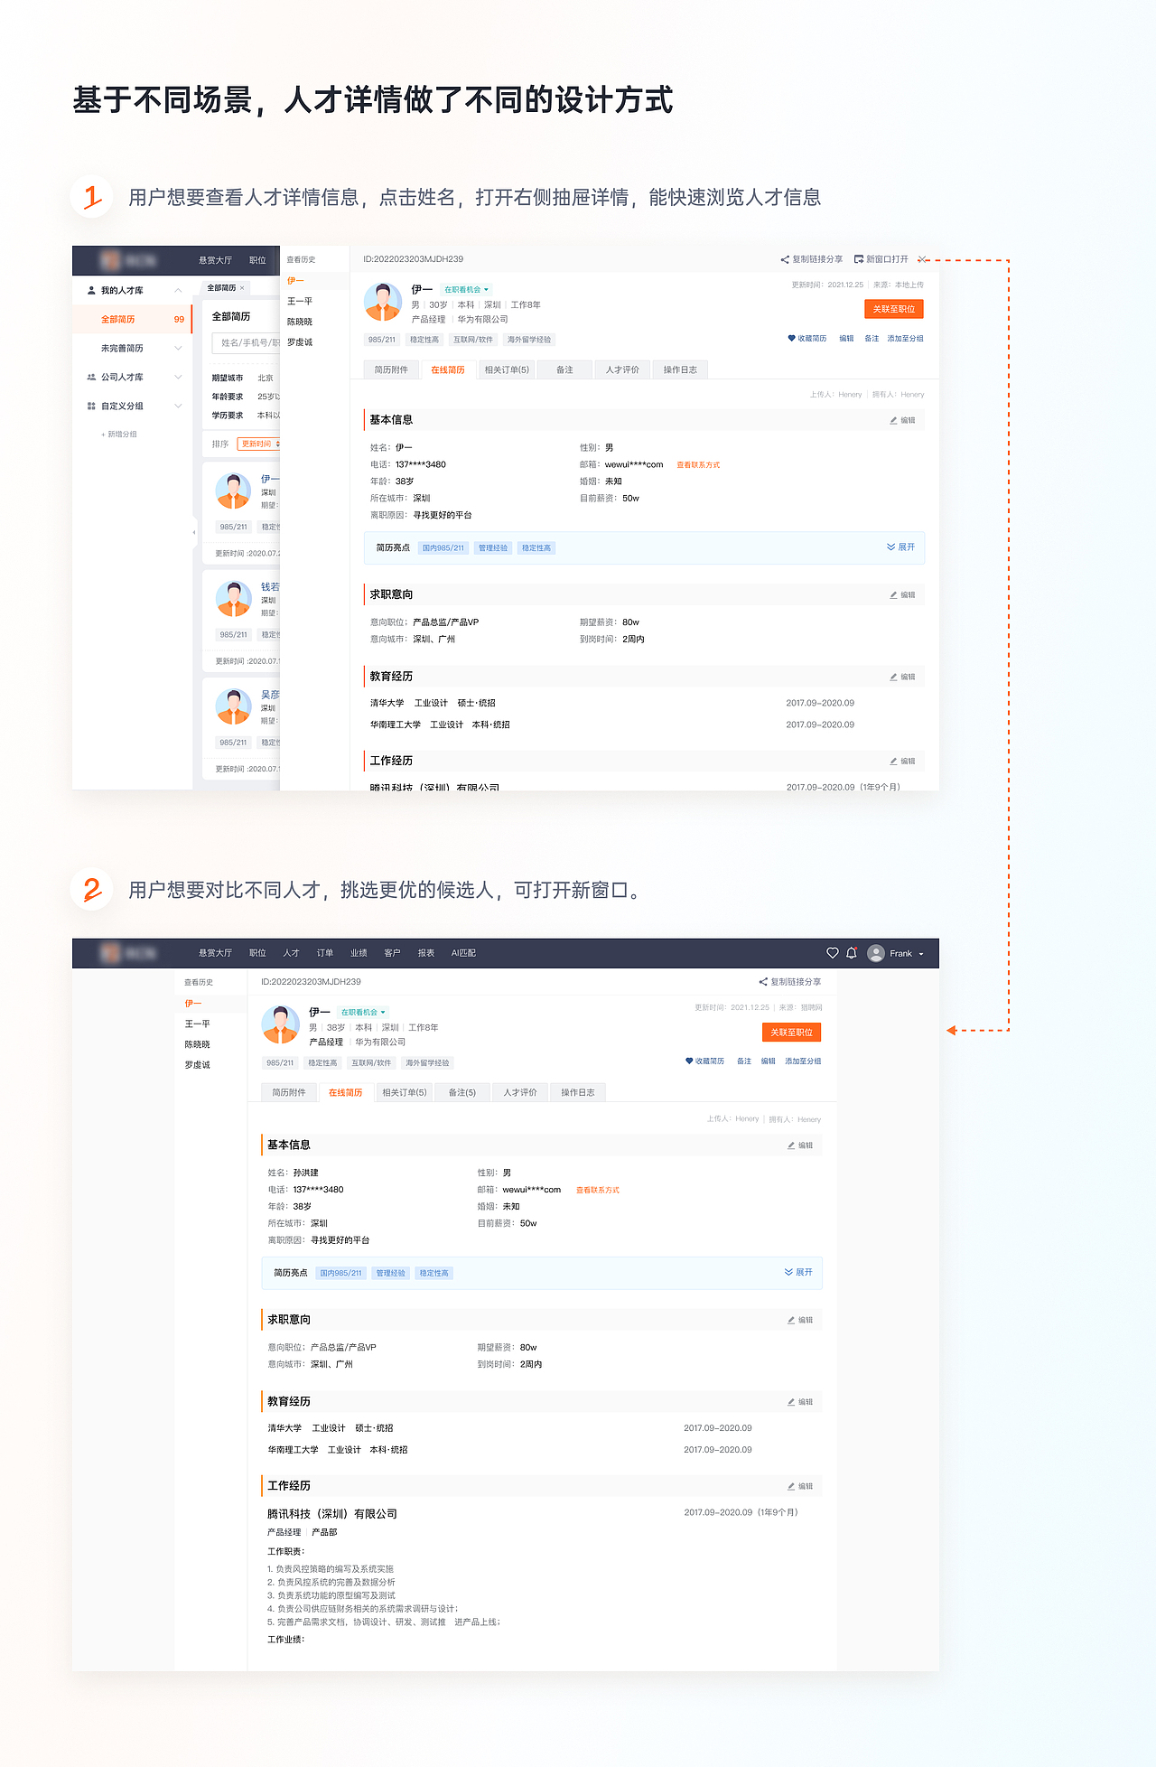Select 罗虔诚 in the new-window history list
1156x1767 pixels.
[197, 1065]
